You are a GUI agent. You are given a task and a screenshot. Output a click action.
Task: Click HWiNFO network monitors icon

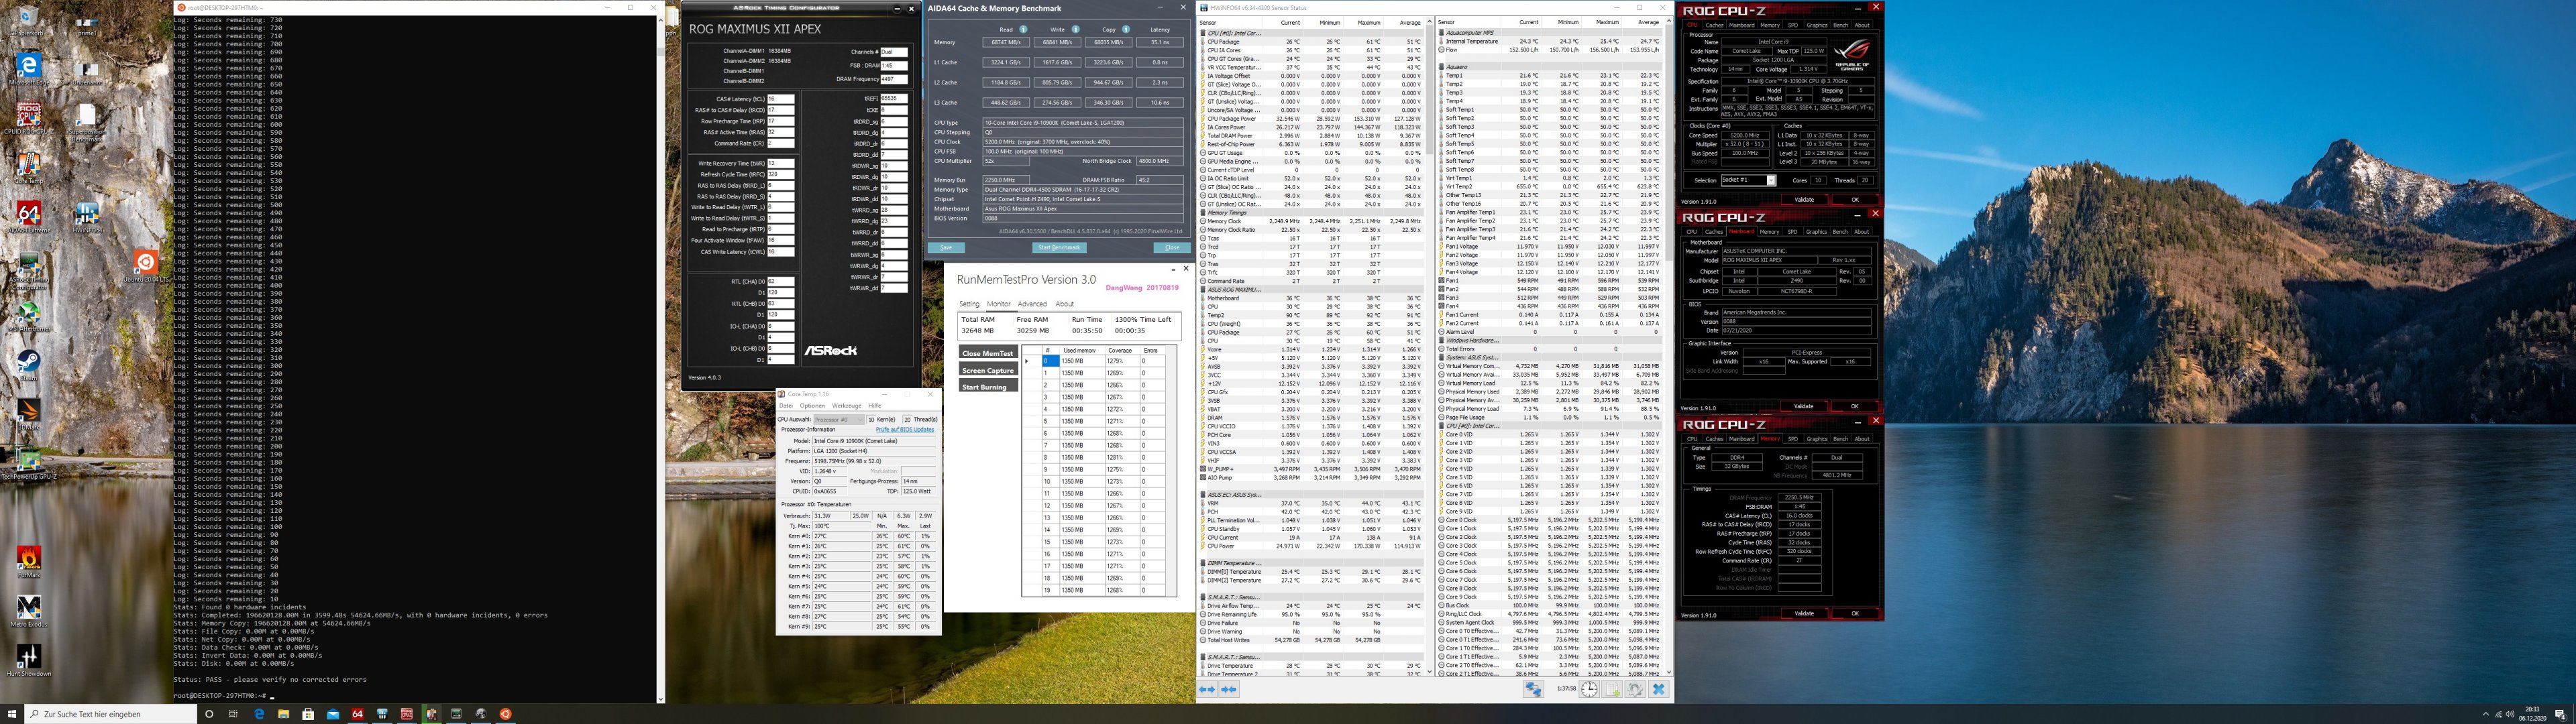[x=1533, y=689]
